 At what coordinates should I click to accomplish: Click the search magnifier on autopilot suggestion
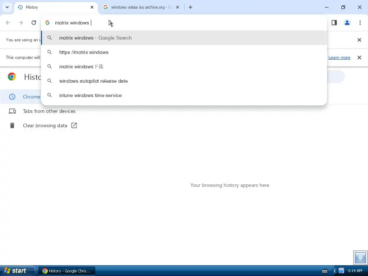coord(50,81)
